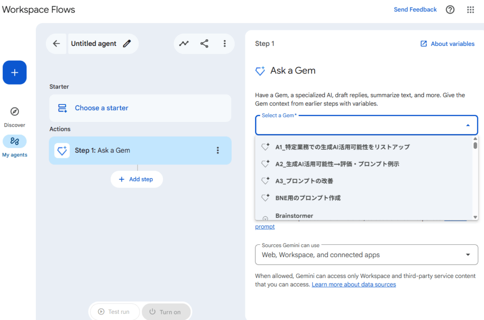Open Step 1 three-dot options
This screenshot has height=320, width=484.
[x=218, y=150]
